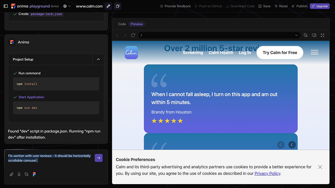Click Push to GitHub
Image resolution: width=335 pixels, height=188 pixels.
208,6
